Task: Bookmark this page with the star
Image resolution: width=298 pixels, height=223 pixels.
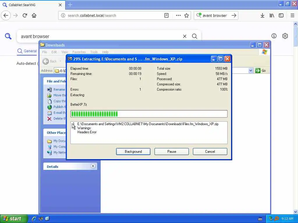Action: 187,16
